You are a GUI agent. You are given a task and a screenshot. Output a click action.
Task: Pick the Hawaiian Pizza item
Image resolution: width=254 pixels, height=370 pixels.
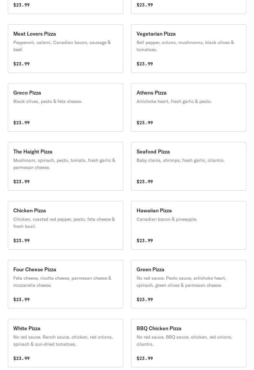tap(188, 225)
